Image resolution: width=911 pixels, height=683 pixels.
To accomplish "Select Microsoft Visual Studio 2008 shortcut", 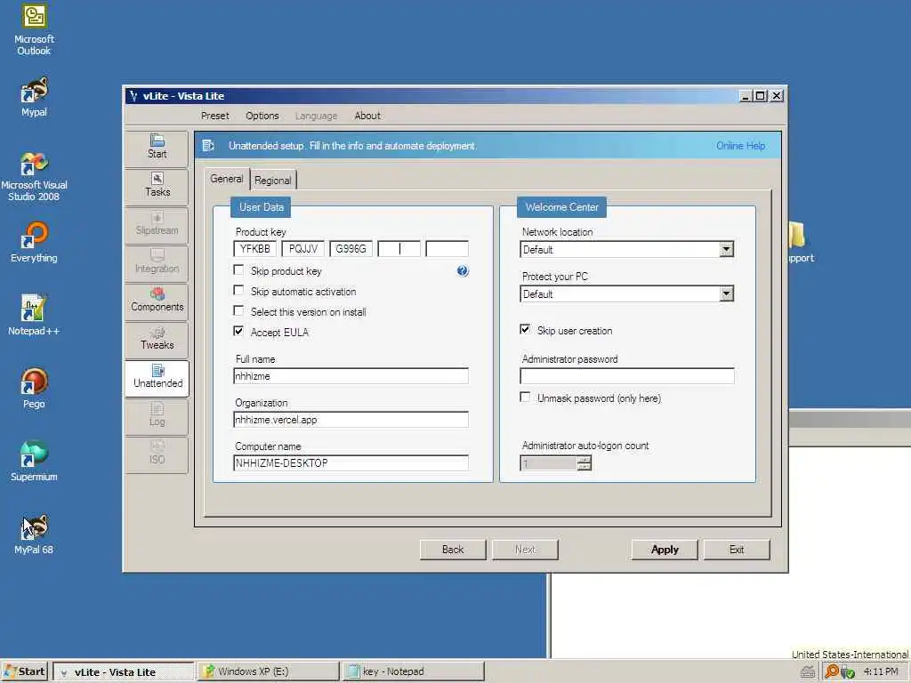I will (x=34, y=177).
